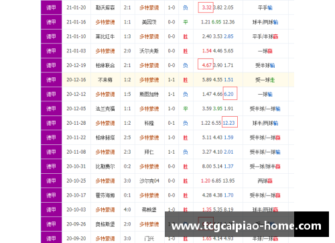Click home team 柏林赫塔
This screenshot has width=335, height=243.
point(105,138)
